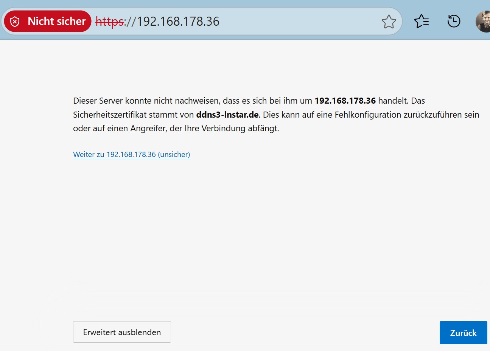
Task: Follow "Weiter zu 192.168.178.36 (unsicher)" link
Action: coord(131,154)
